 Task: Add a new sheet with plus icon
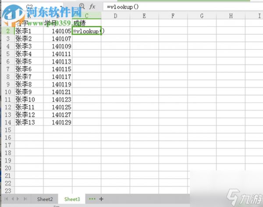[x=101, y=199]
